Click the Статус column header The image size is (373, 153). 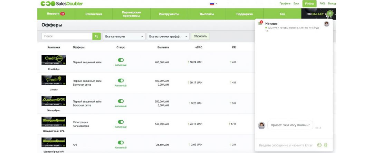click(x=121, y=47)
